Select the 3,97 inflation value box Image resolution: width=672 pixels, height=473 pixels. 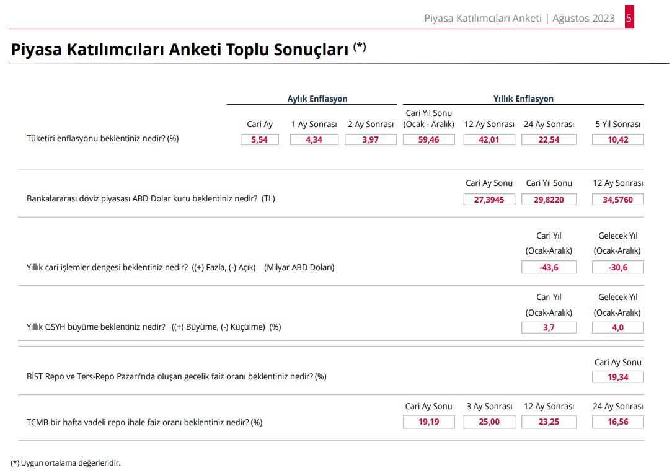[370, 139]
